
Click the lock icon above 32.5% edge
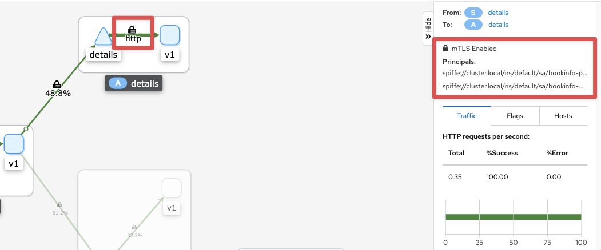(x=134, y=227)
